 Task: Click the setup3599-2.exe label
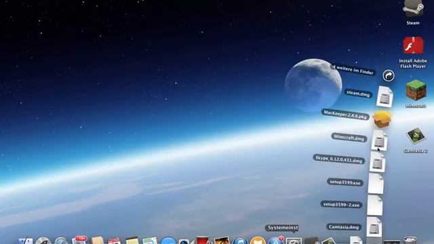tap(341, 205)
